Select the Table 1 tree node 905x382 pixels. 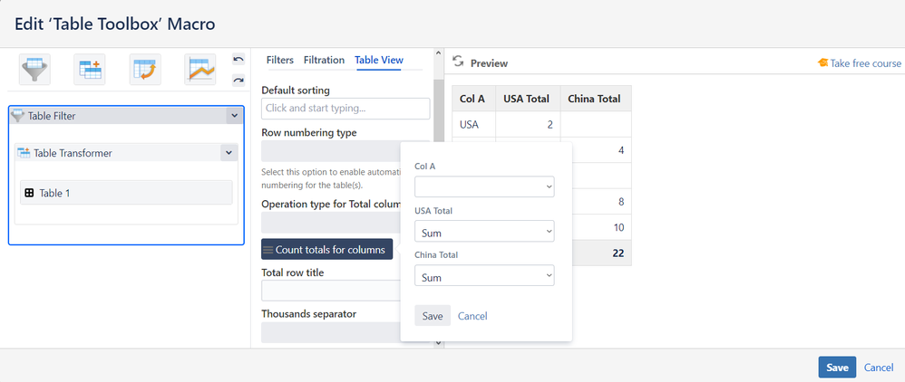tap(126, 193)
